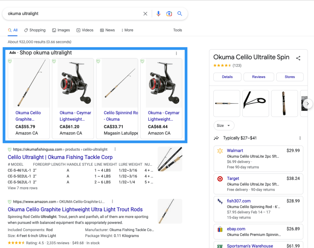Viewport: 314px width, 248px height.
Task: Expand the table via View 7 more rows
Action: pos(23,188)
